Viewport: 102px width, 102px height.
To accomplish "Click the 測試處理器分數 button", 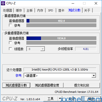I will pyautogui.click(x=16, y=85).
